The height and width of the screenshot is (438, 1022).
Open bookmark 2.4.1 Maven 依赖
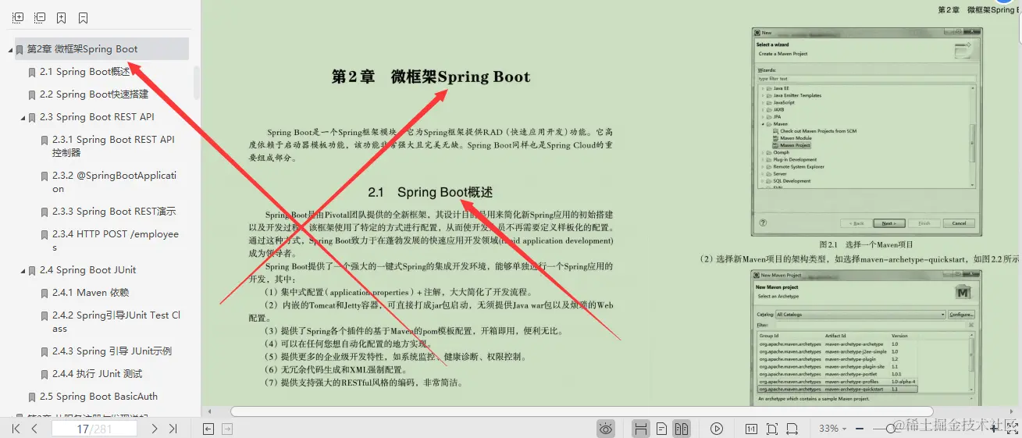click(91, 293)
